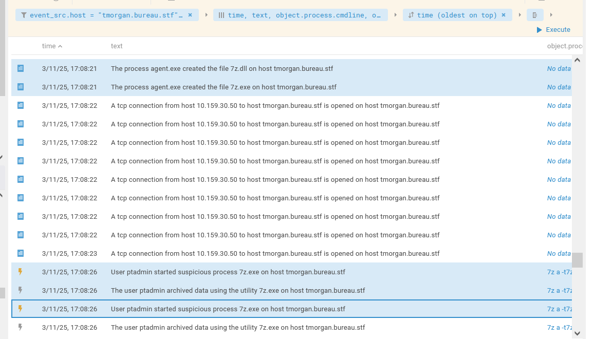Click the text column header

117,46
